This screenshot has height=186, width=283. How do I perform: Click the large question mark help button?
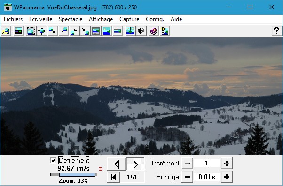[x=276, y=31]
